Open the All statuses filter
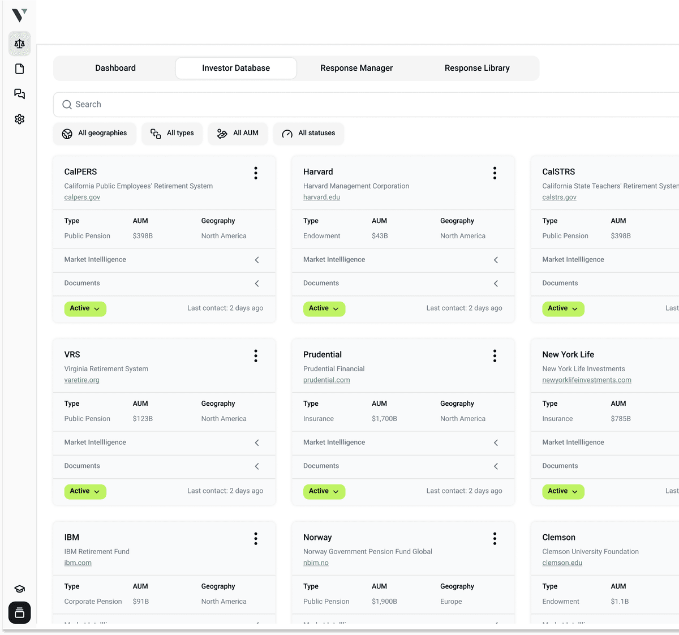The image size is (679, 635). [x=308, y=134]
